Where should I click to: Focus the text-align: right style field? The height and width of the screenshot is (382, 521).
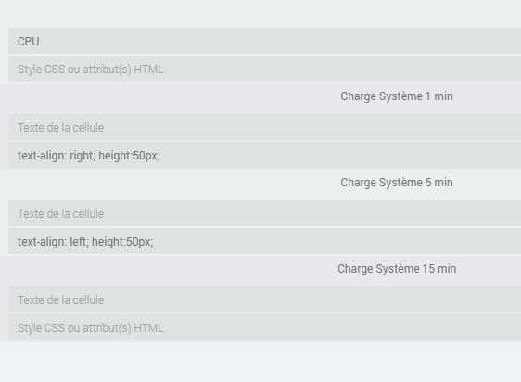(264, 155)
